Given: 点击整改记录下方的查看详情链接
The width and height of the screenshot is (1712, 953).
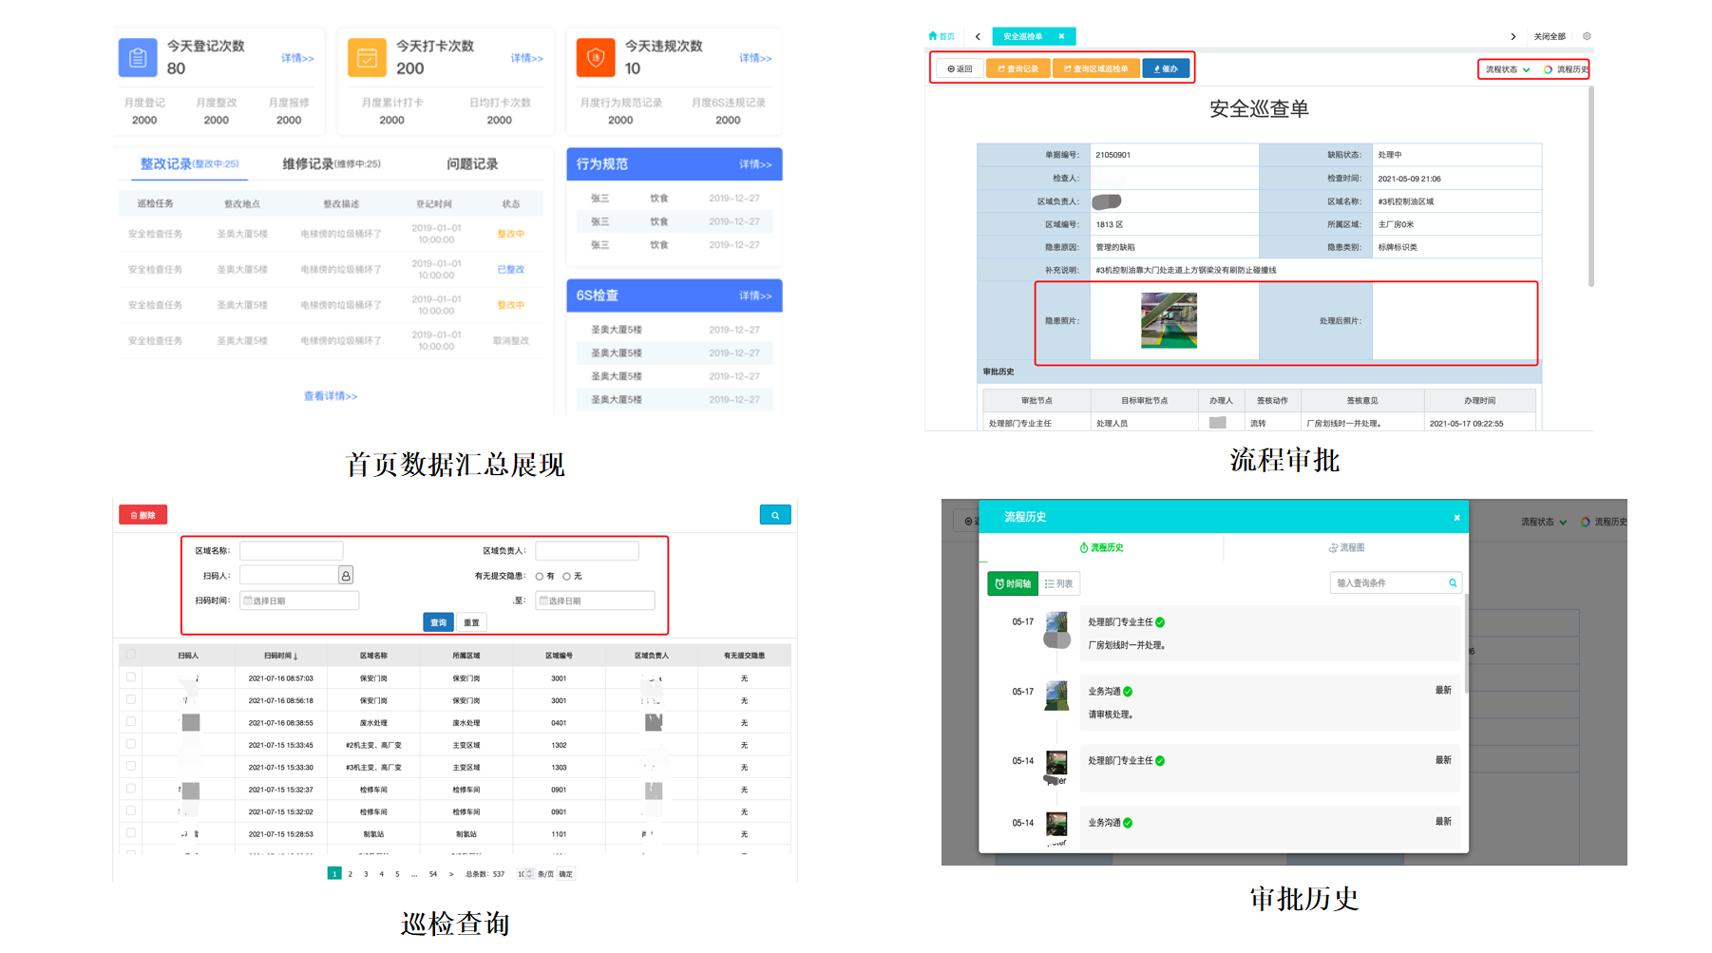Looking at the screenshot, I should point(328,396).
